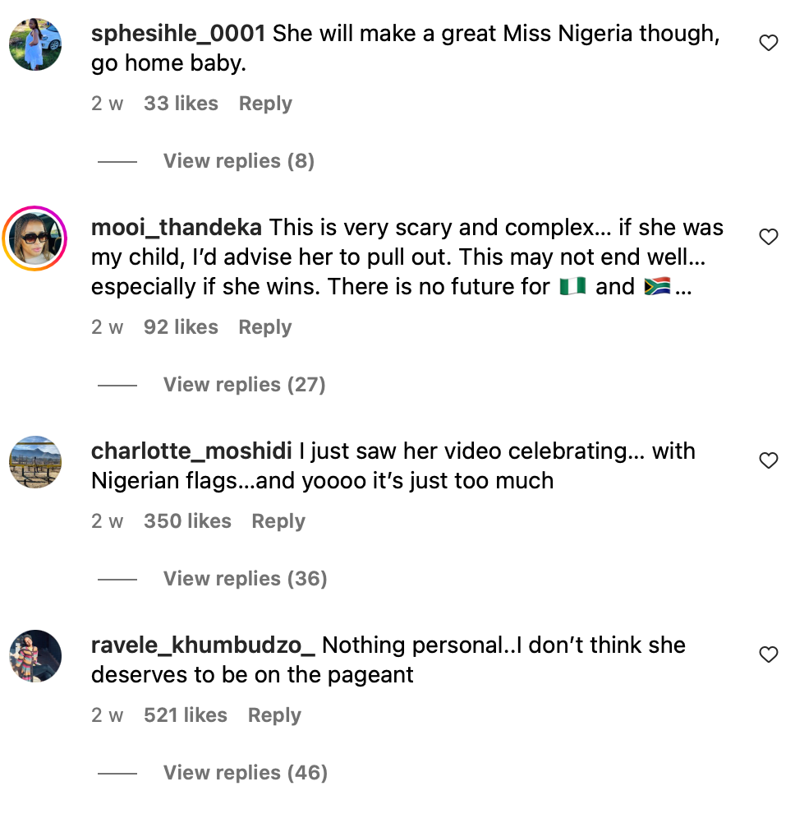Image resolution: width=795 pixels, height=814 pixels.
Task: Expand View replies (27)
Action: point(244,385)
